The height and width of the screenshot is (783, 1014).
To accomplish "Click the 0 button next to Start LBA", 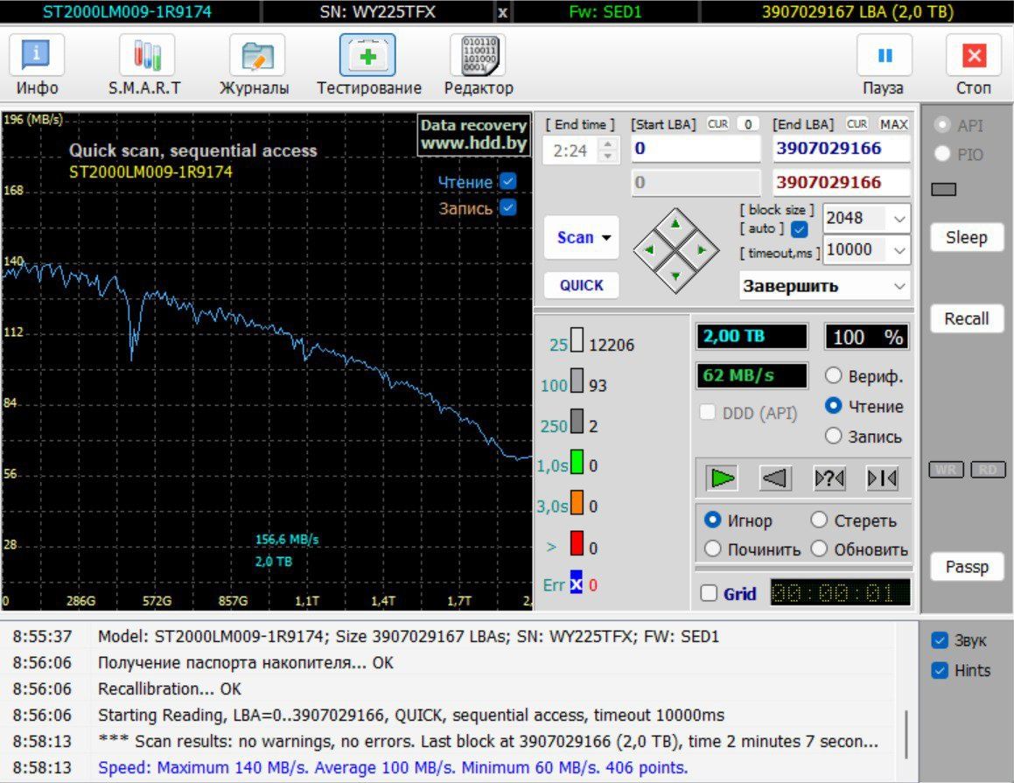I will [748, 124].
